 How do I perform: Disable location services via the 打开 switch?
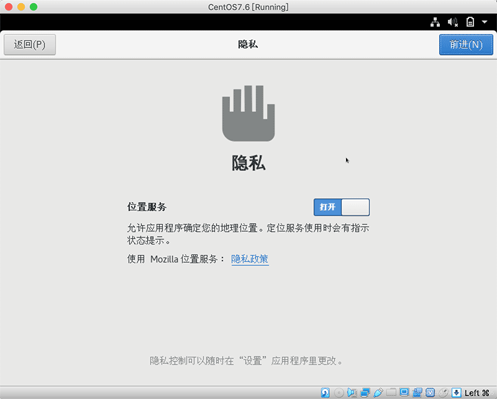pos(341,207)
